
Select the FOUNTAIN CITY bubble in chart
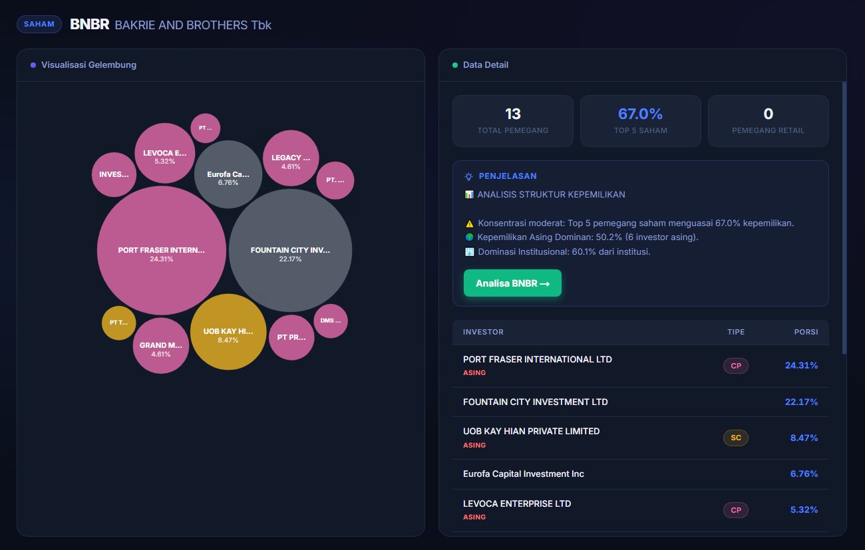(290, 250)
